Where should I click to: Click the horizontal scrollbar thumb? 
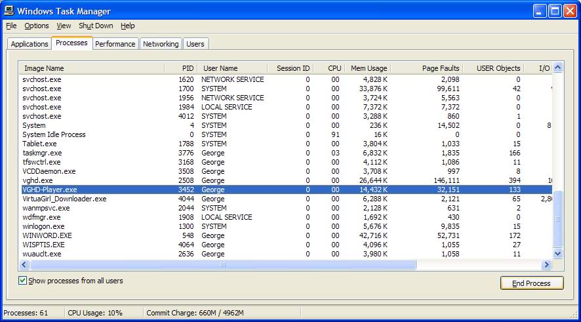tap(223, 265)
